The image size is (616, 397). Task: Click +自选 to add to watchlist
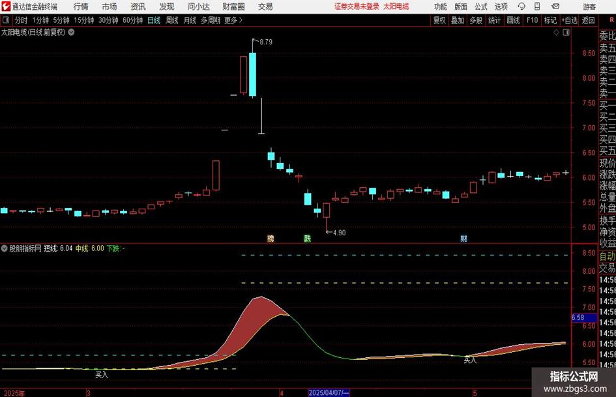click(569, 20)
